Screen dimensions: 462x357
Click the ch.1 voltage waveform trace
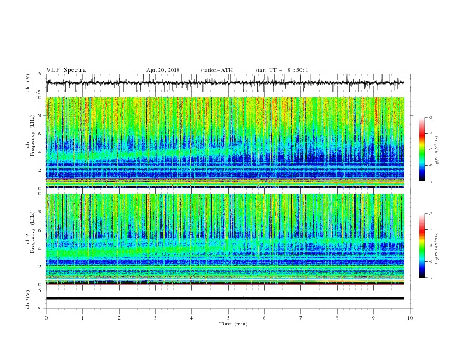coord(225,83)
